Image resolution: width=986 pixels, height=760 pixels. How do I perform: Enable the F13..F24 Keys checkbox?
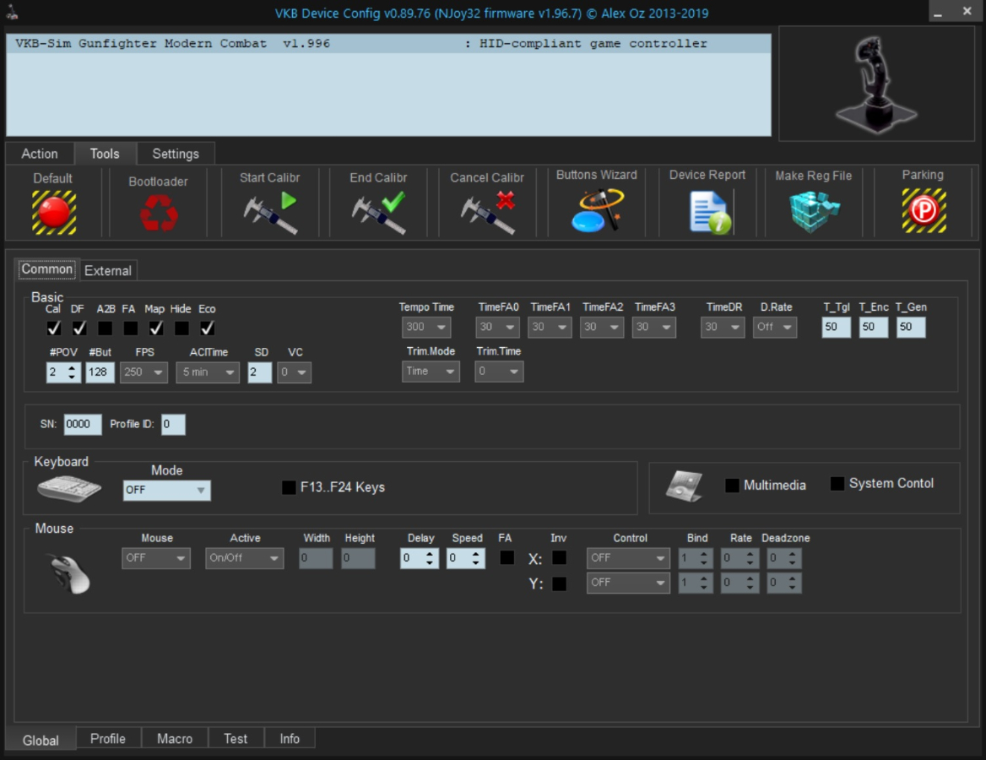pos(289,487)
